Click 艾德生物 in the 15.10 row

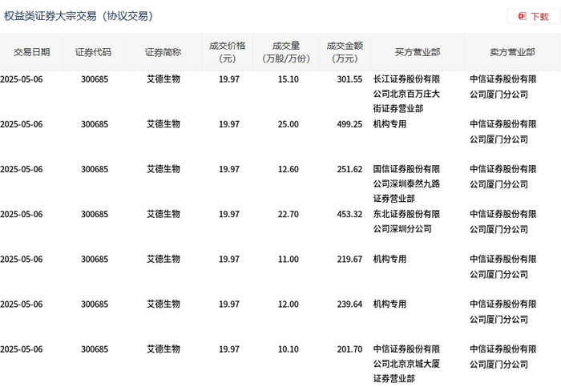pos(163,79)
